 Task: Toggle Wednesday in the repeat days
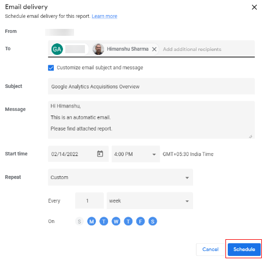116,221
